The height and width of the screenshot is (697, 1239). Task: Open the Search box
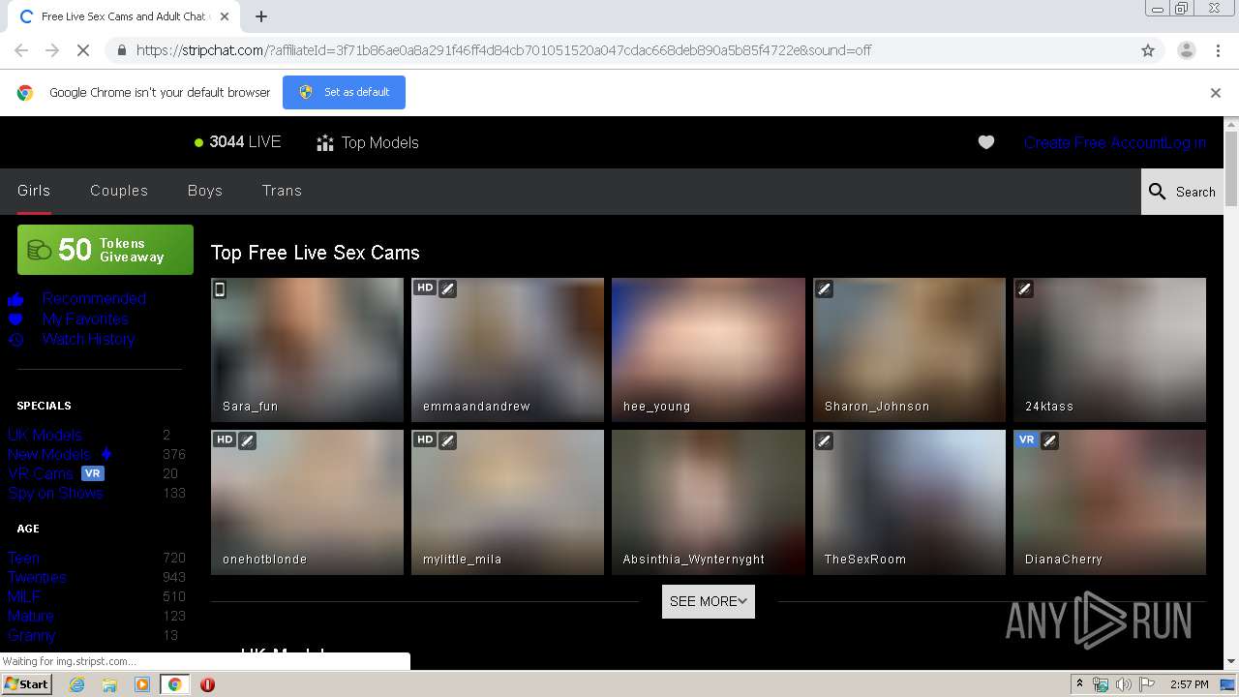coord(1183,192)
